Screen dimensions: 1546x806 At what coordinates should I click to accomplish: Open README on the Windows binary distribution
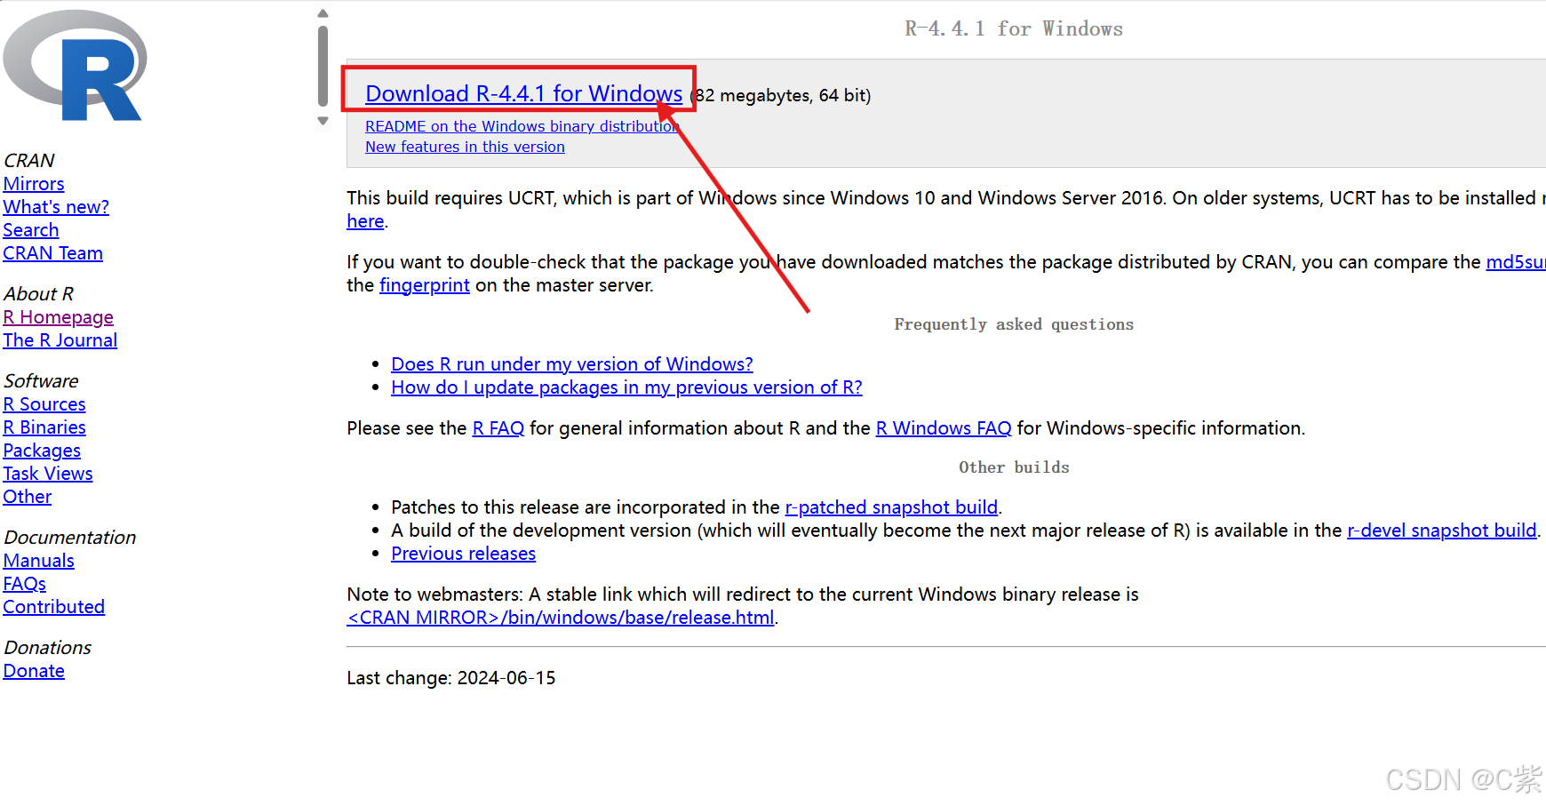[x=522, y=126]
